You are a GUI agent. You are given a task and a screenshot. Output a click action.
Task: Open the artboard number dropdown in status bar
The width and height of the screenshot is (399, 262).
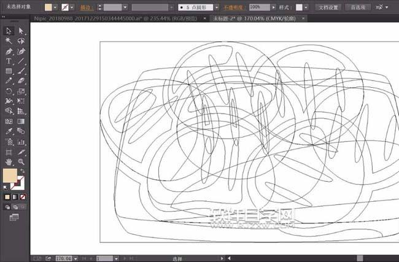pyautogui.click(x=116, y=258)
